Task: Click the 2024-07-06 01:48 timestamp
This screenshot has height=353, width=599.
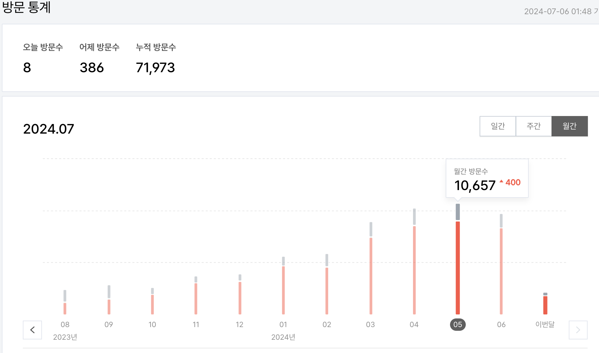Action: tap(561, 12)
